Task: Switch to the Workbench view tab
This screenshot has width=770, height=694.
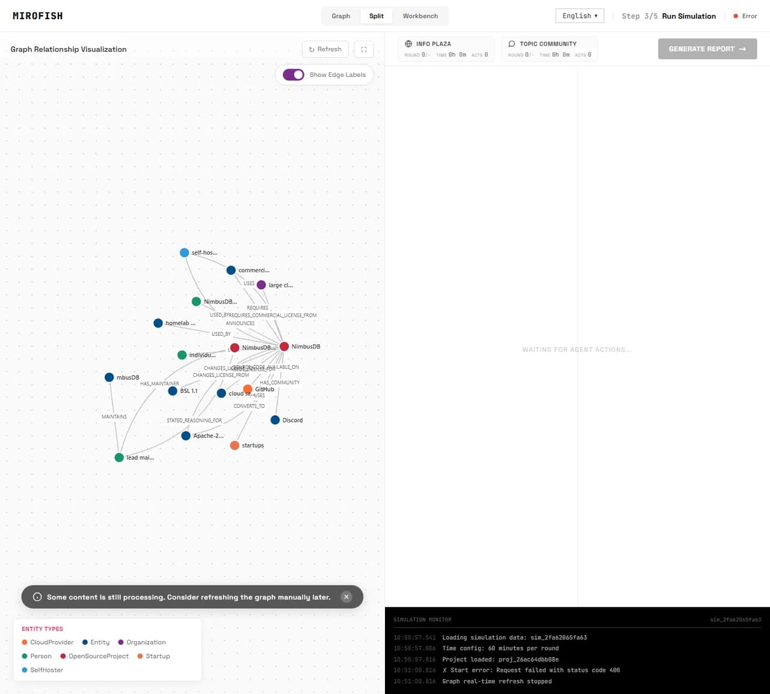Action: coord(420,16)
